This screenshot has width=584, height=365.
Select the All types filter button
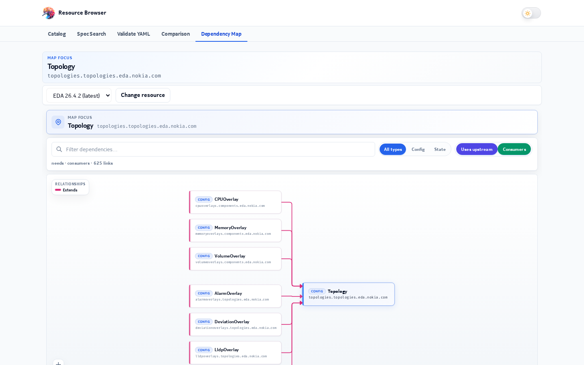[393, 149]
